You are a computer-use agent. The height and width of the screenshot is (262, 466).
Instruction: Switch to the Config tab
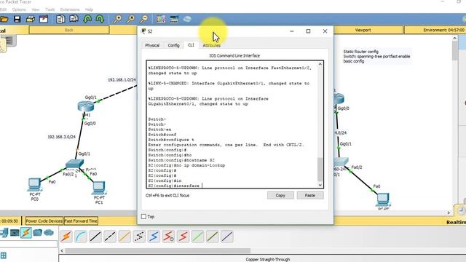[173, 45]
